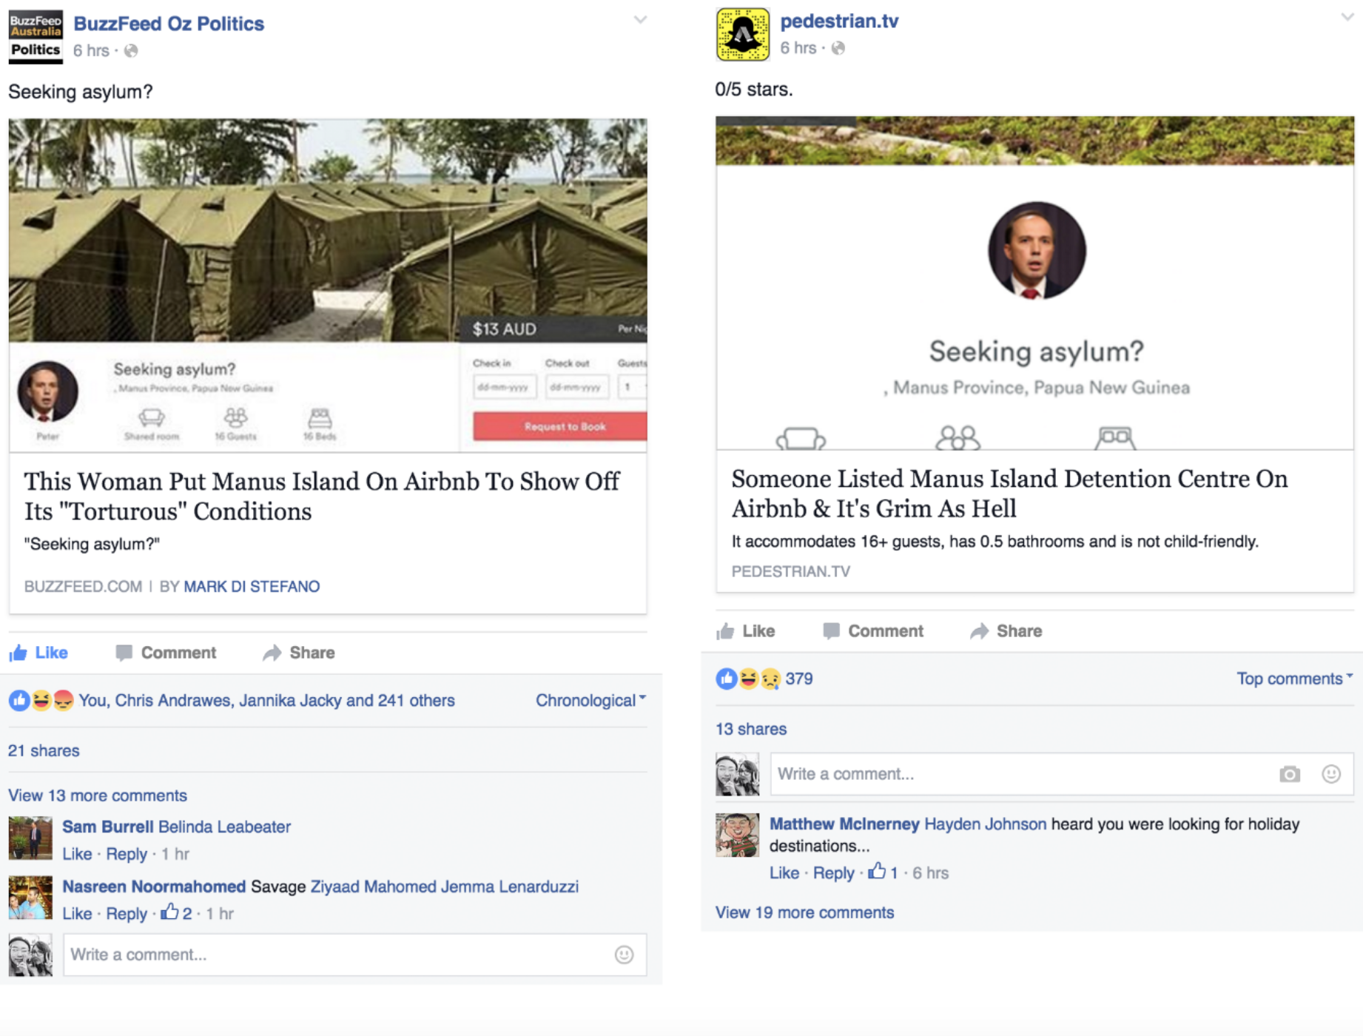Click the public globe icon on pedestrian.tv post
1363x1036 pixels.
(x=838, y=48)
